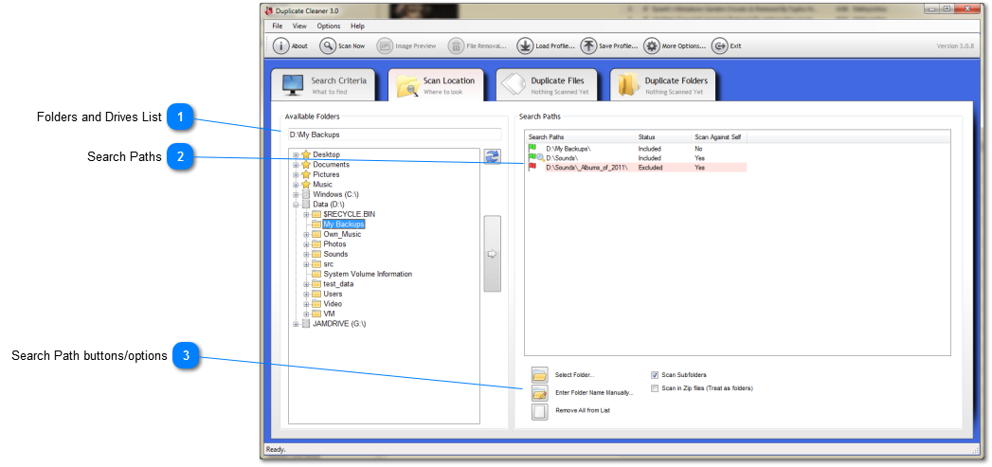
Task: Click the Save Profile upload icon
Action: pos(589,46)
